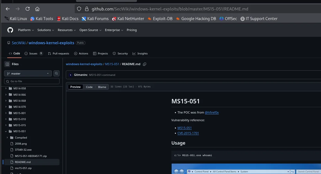Switch to Blame view

tap(102, 87)
